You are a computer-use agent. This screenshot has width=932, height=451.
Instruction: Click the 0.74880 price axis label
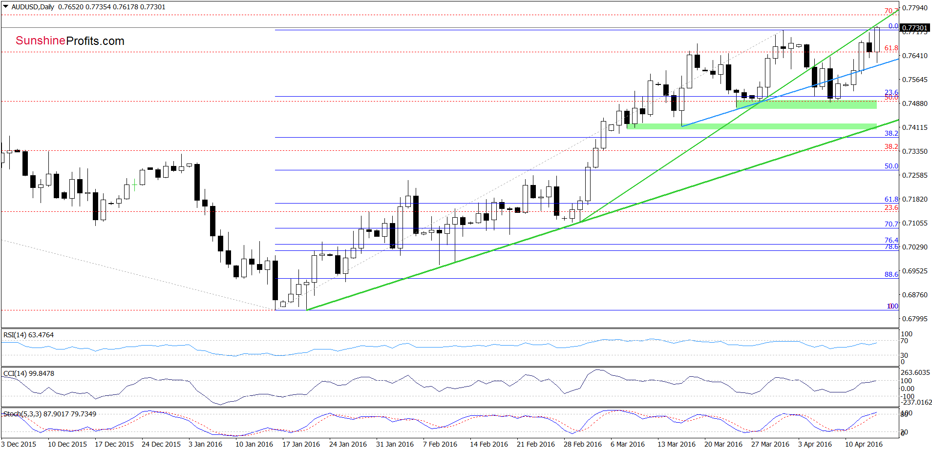point(914,103)
